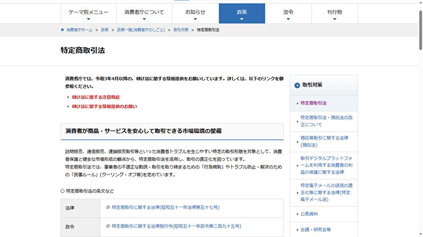Click the scrollbar down arrow
423x237 pixels.
coord(420,234)
